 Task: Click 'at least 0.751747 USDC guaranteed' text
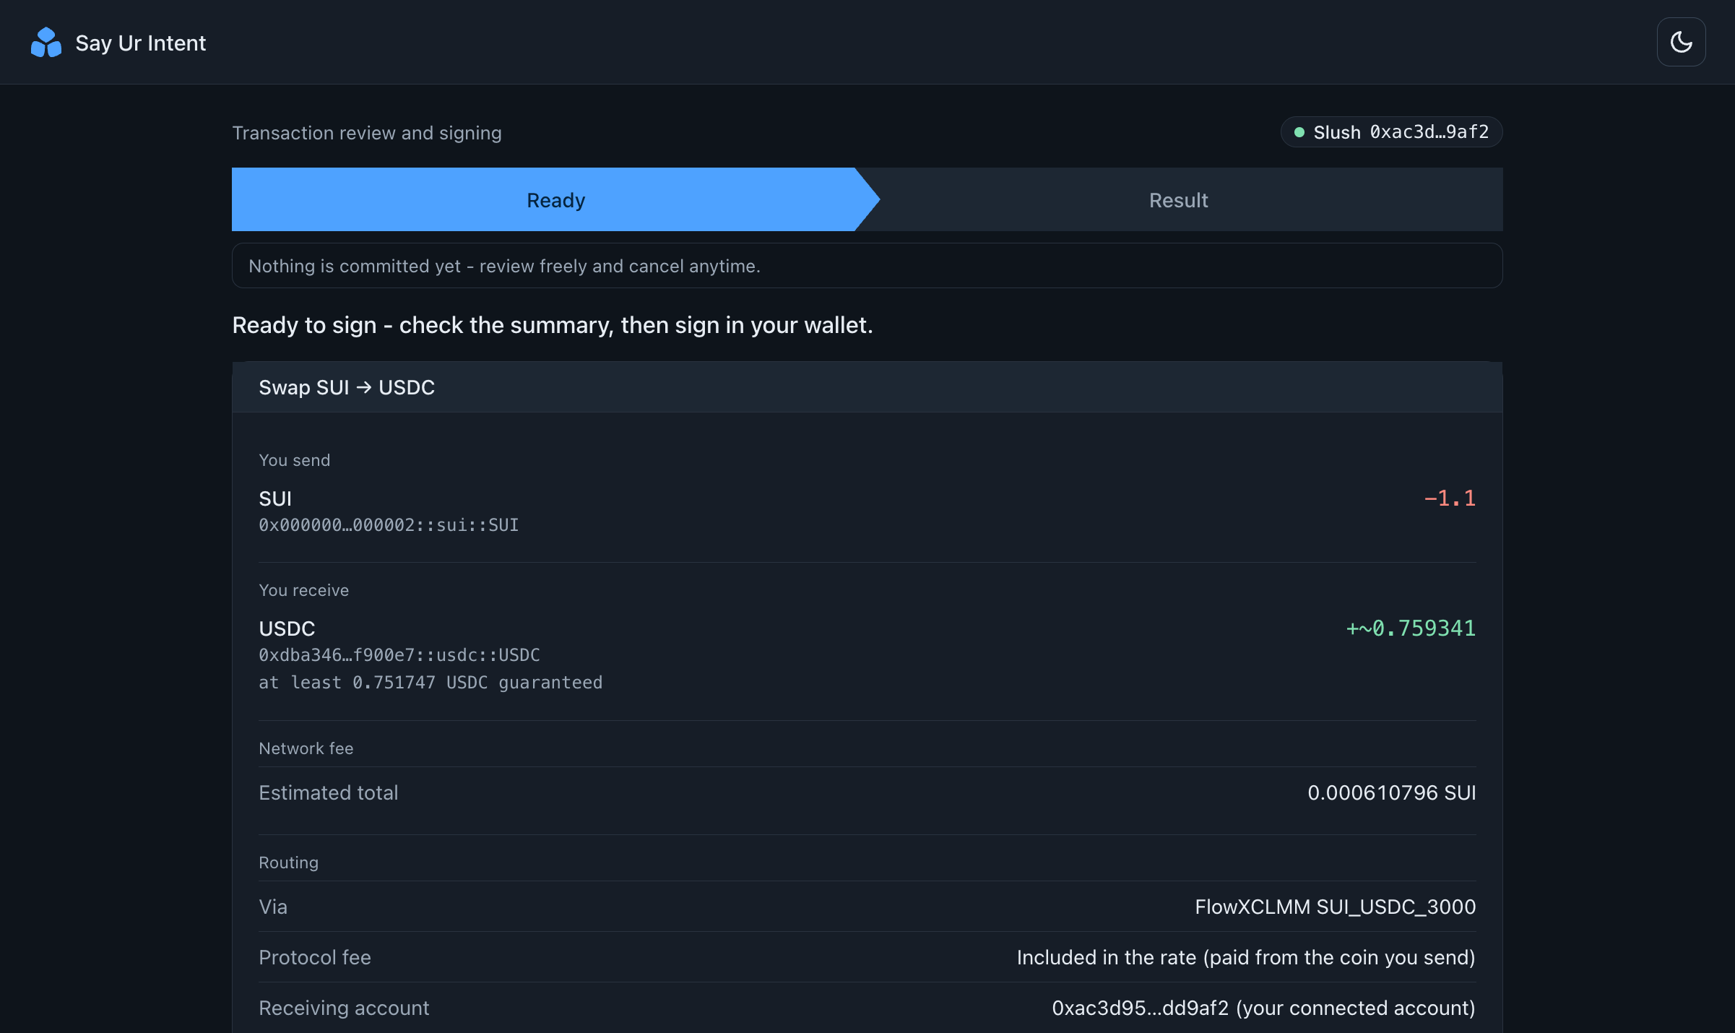430,683
